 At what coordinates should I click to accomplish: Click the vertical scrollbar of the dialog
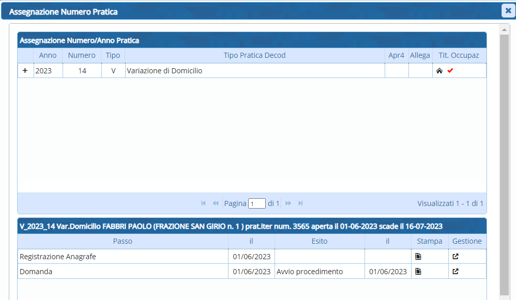click(x=504, y=155)
